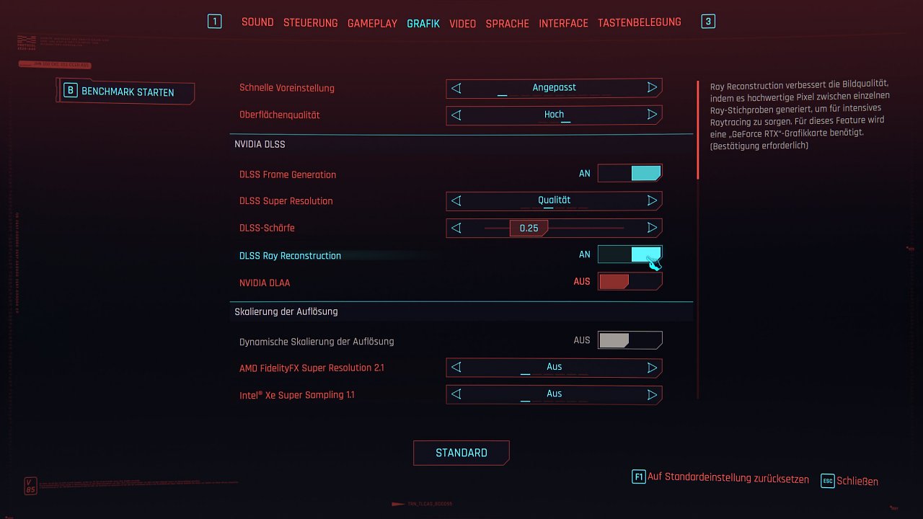923x519 pixels.
Task: Switch to the SOUND tab
Action: (x=257, y=22)
